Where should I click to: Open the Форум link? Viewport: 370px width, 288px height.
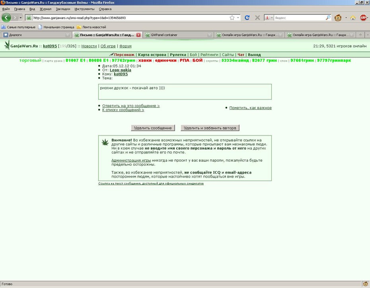click(125, 46)
